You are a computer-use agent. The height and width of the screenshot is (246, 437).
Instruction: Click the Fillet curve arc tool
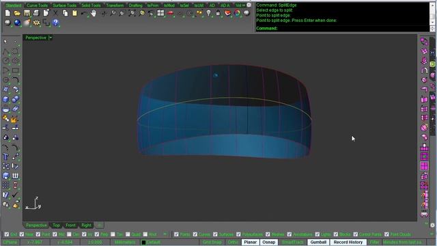[x=15, y=80]
